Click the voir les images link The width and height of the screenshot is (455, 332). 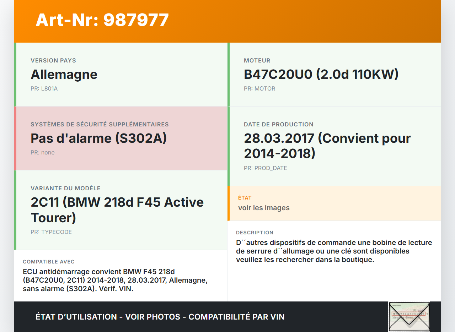264,207
